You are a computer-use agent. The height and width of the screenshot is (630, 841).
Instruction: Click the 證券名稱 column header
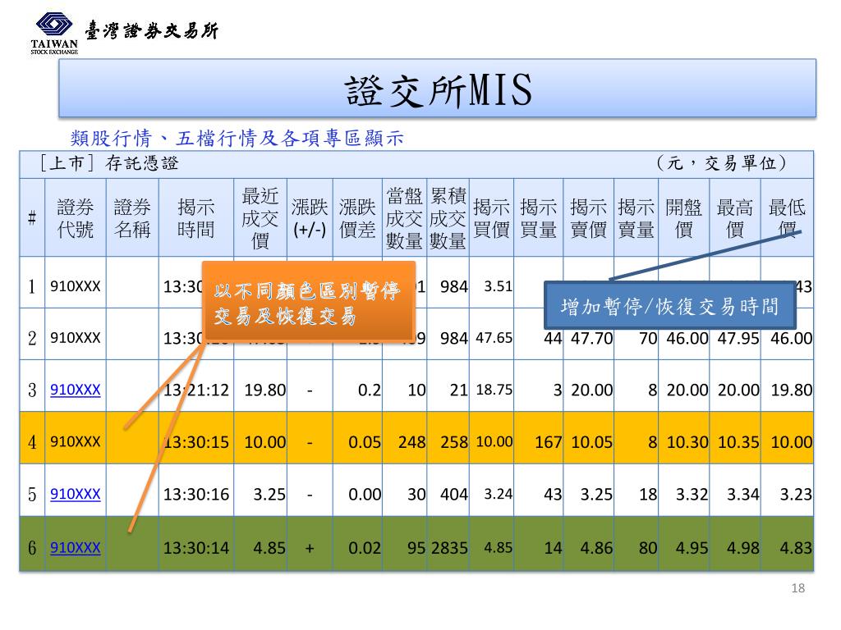point(132,218)
